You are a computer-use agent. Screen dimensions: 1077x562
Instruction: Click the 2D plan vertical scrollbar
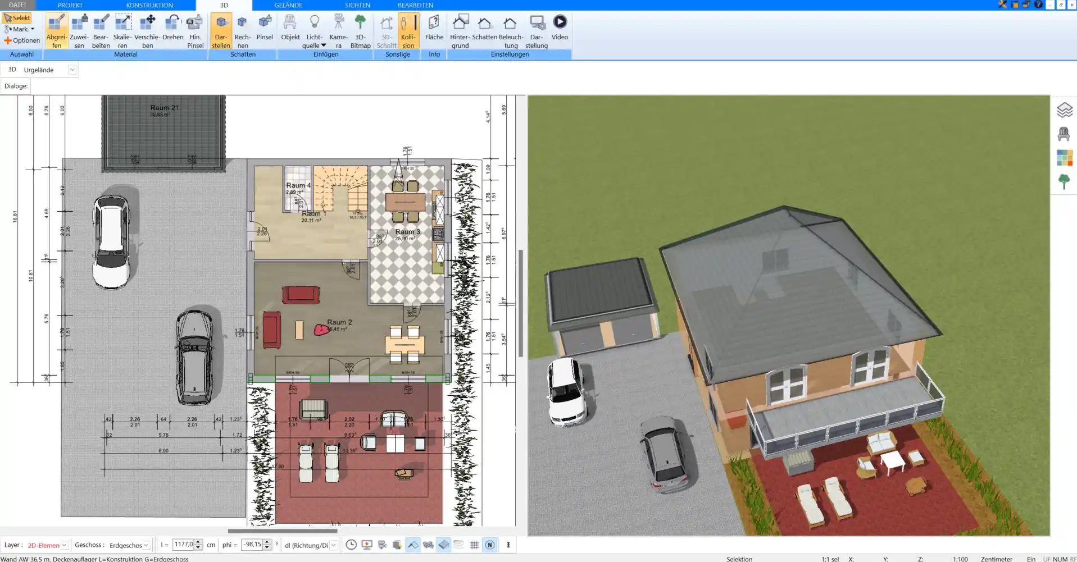click(521, 303)
